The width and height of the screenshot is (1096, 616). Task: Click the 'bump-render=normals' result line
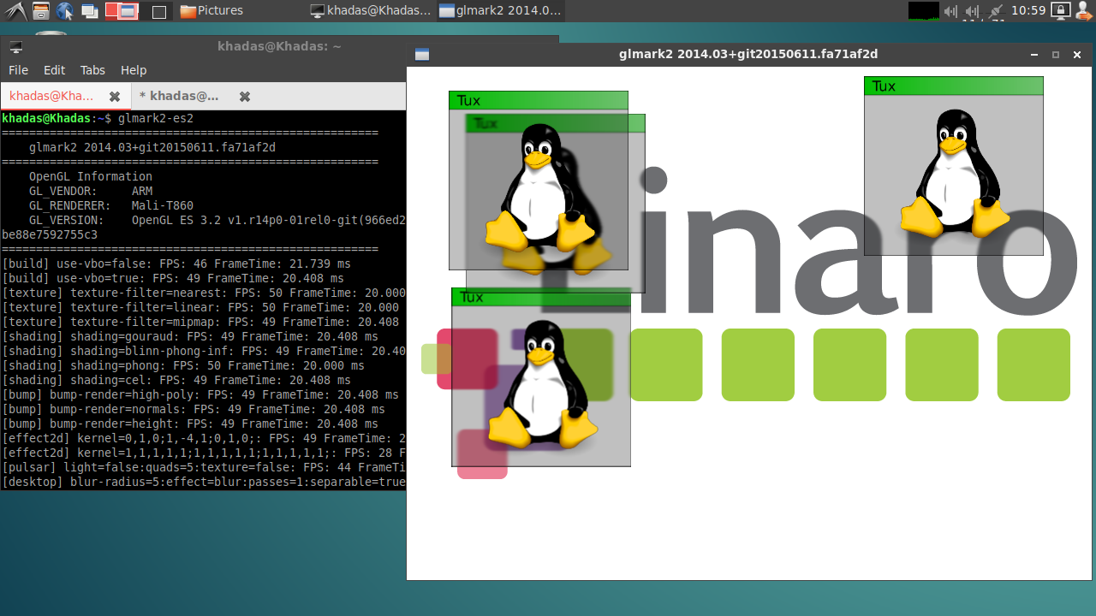pyautogui.click(x=194, y=409)
